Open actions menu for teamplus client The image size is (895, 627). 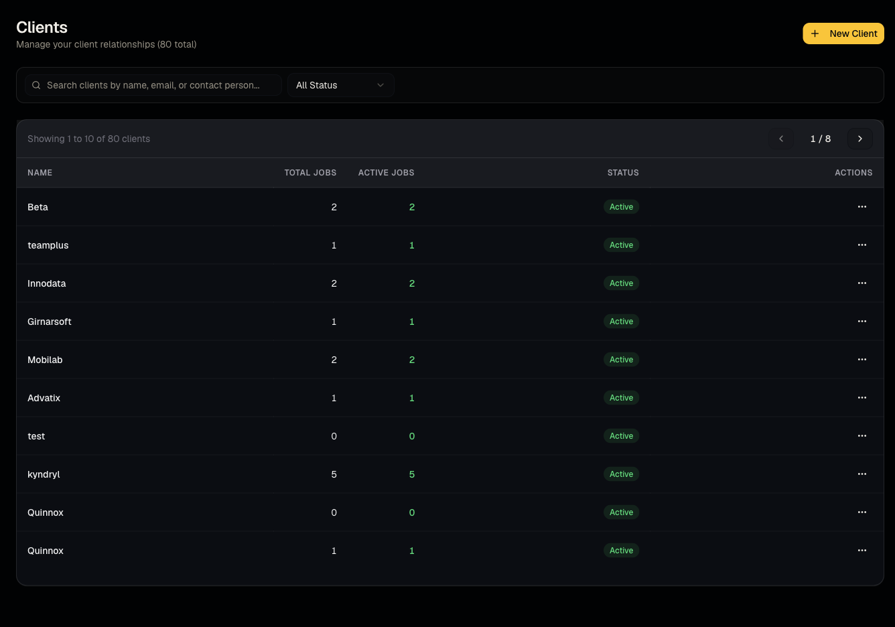click(862, 245)
